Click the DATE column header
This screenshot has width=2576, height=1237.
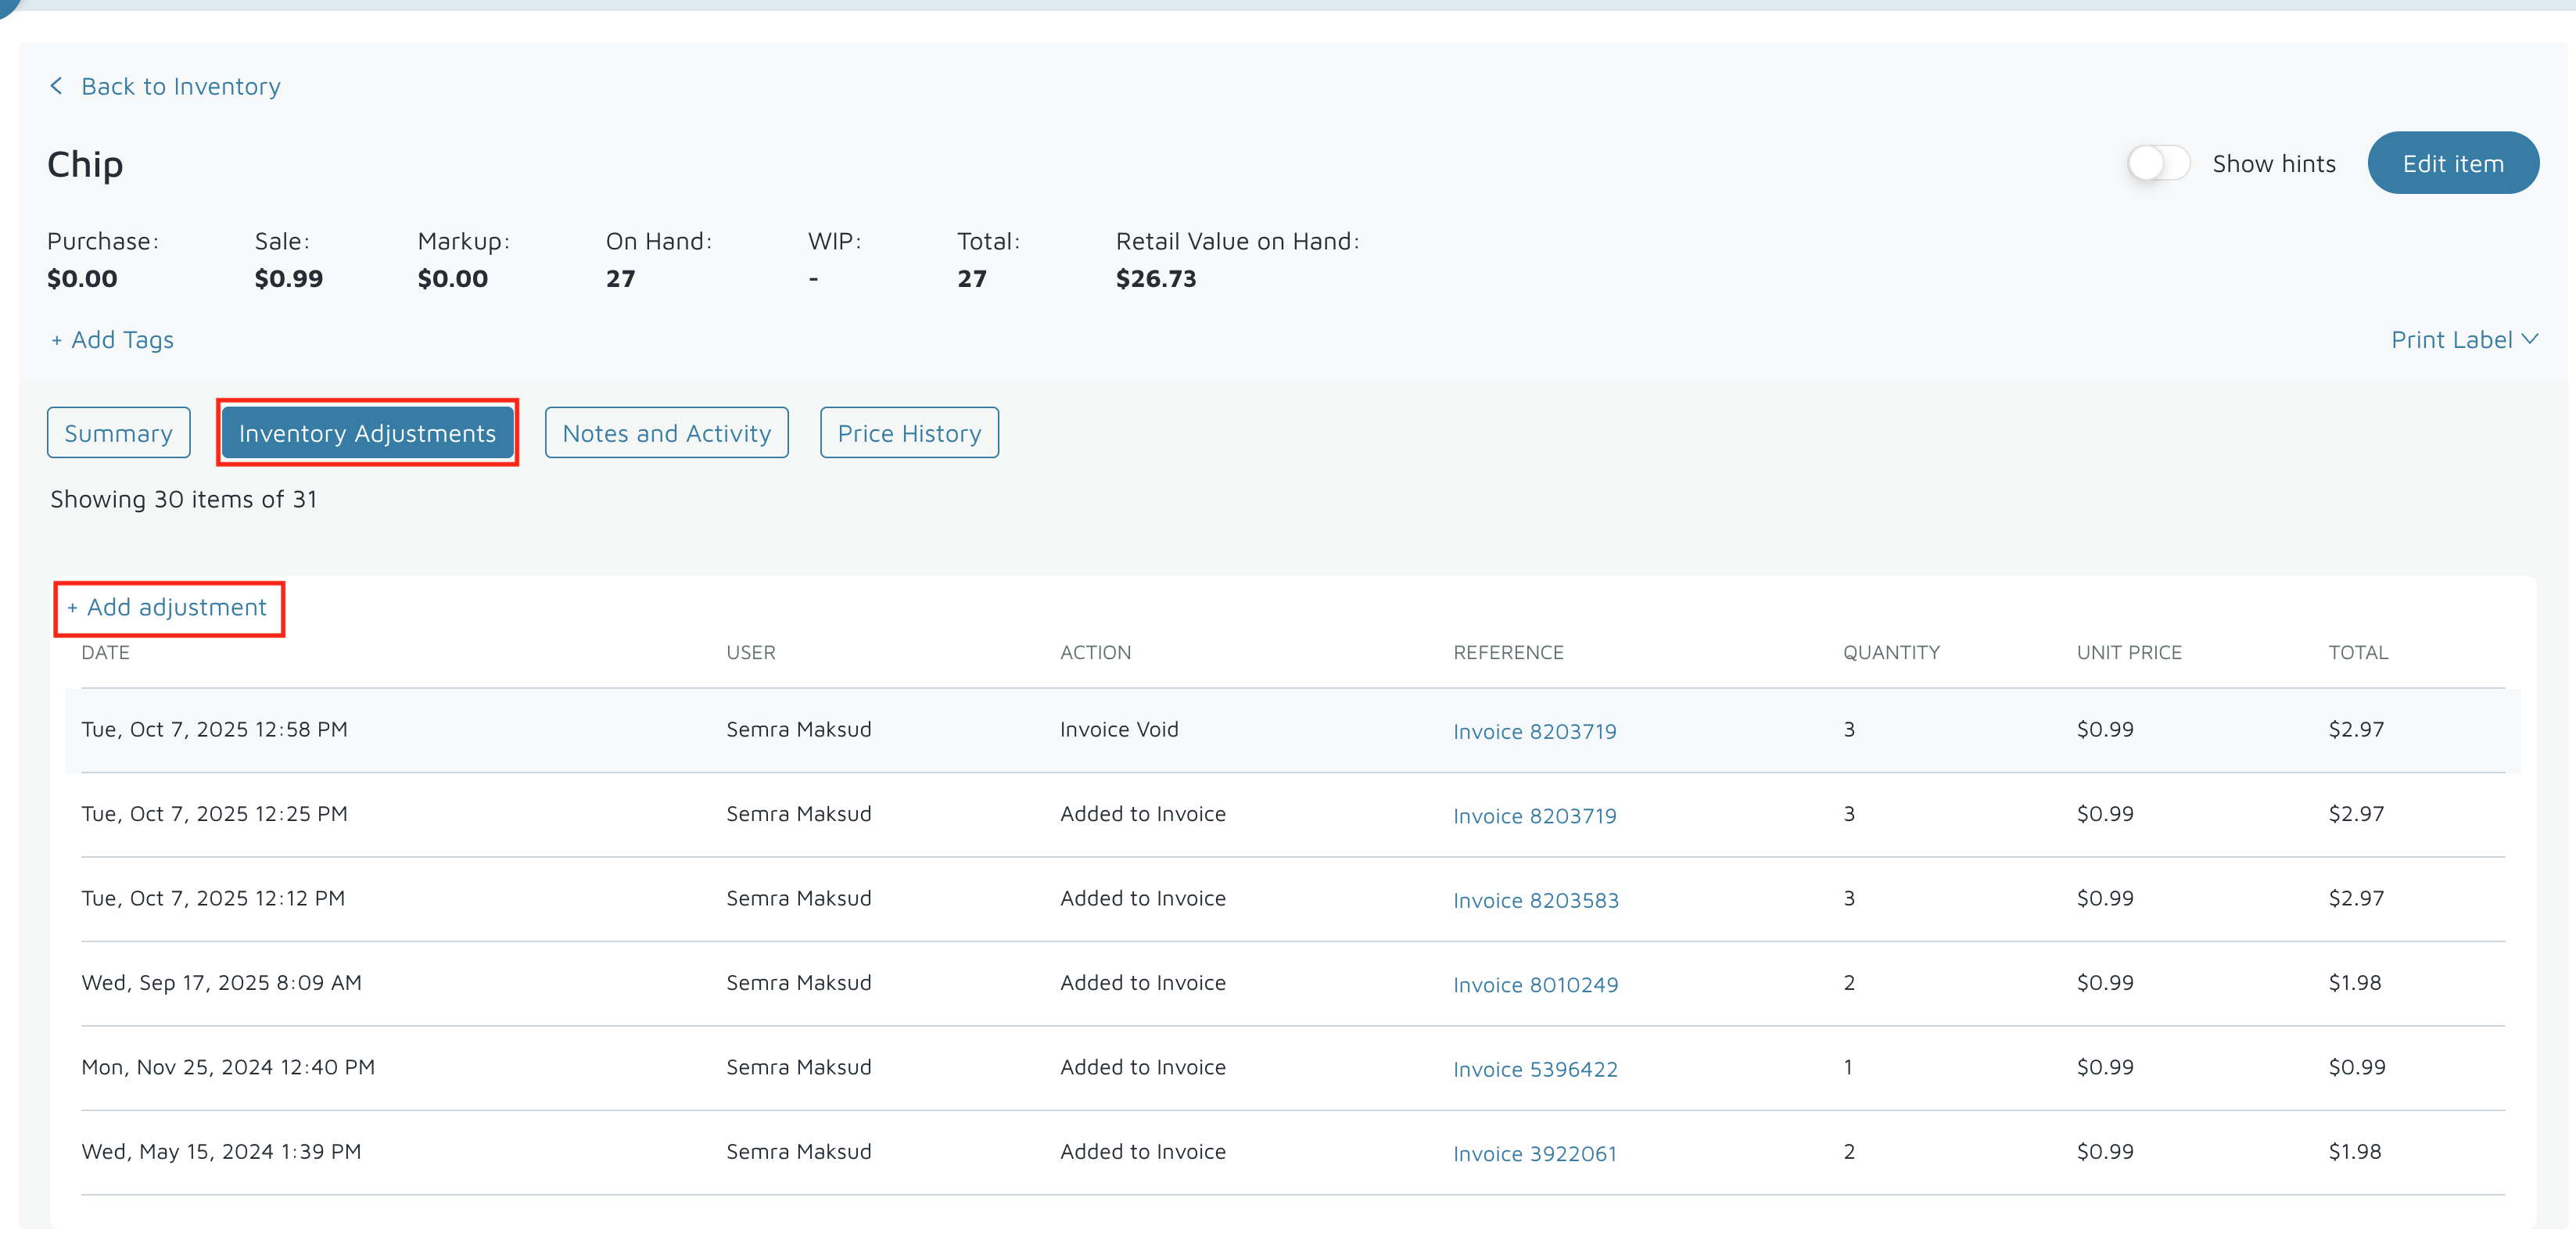(105, 653)
